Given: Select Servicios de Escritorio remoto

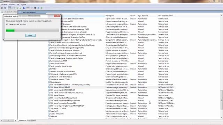Looking at the screenshot, I should (x=61, y=66).
